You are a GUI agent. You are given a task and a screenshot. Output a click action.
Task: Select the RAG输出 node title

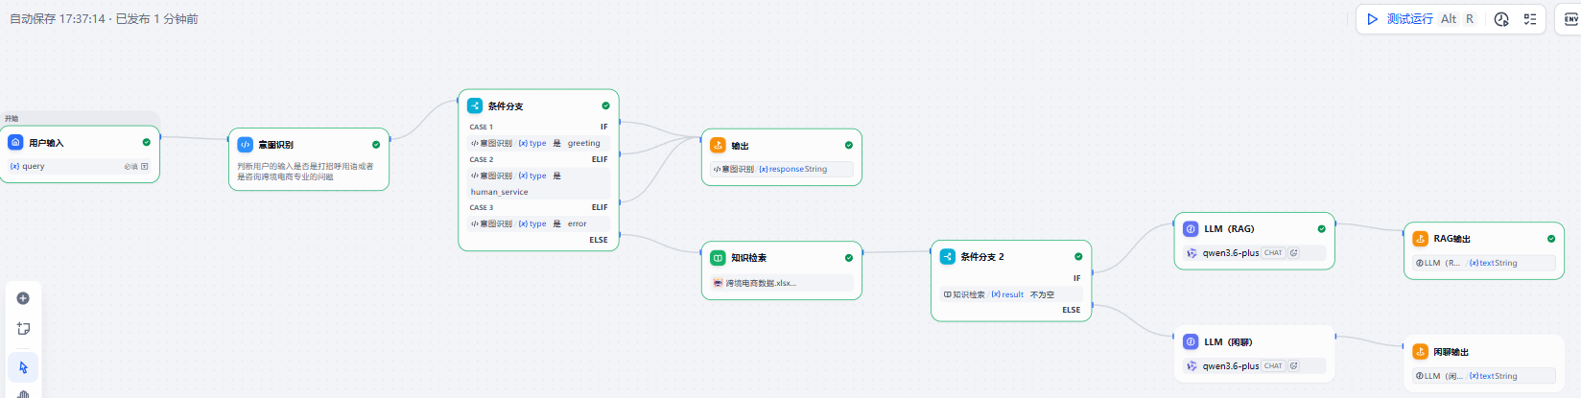[1451, 239]
